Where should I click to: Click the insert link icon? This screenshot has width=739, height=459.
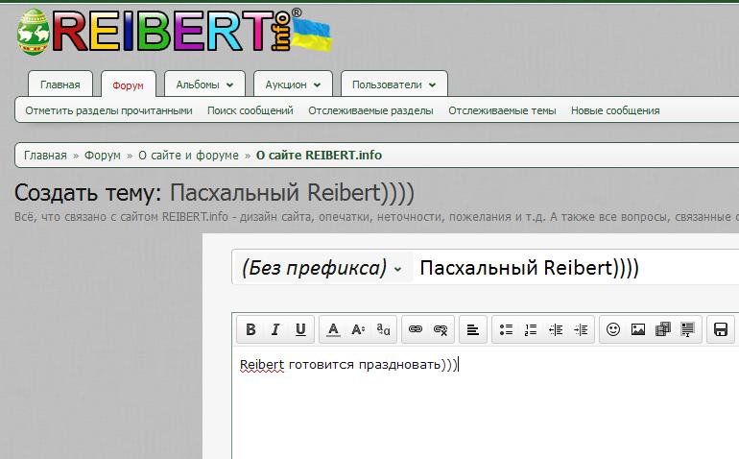[416, 329]
